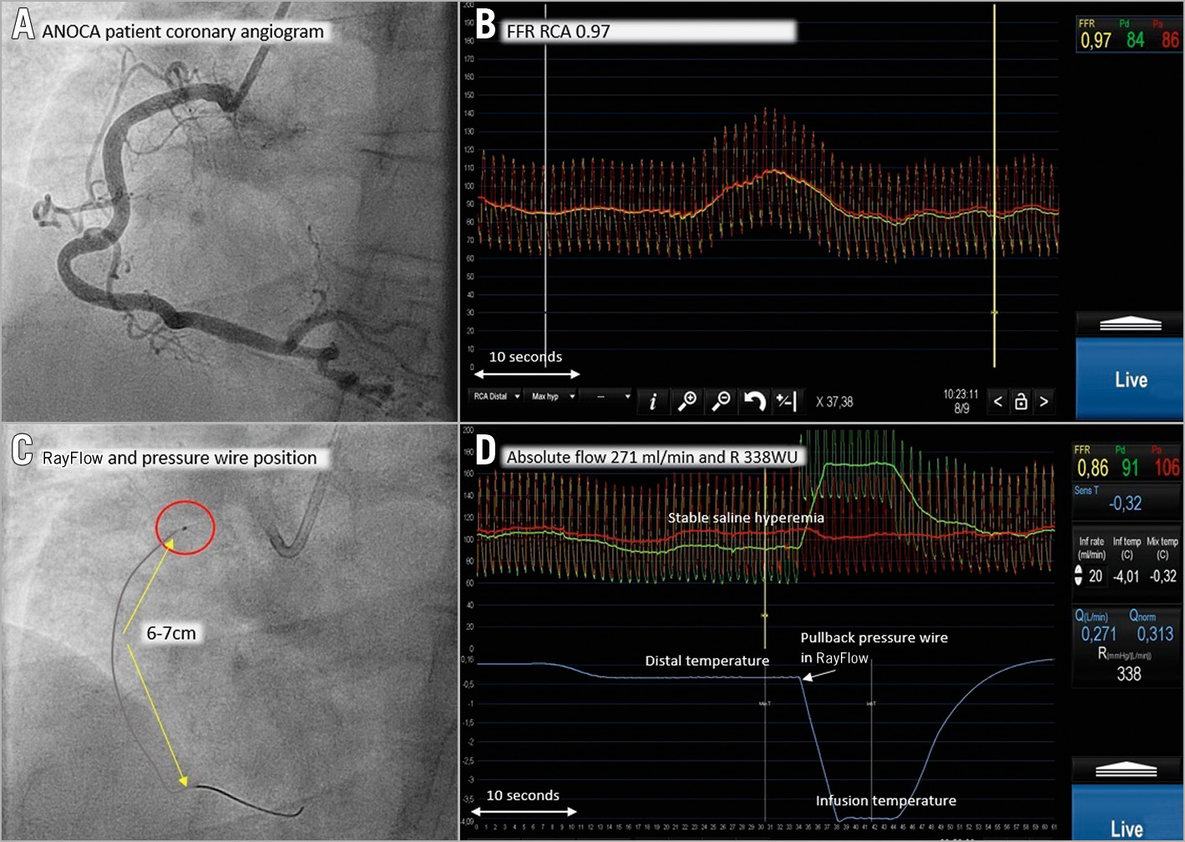This screenshot has height=842, width=1185.
Task: Expand the panel above Live in panel B
Action: pos(1130,324)
